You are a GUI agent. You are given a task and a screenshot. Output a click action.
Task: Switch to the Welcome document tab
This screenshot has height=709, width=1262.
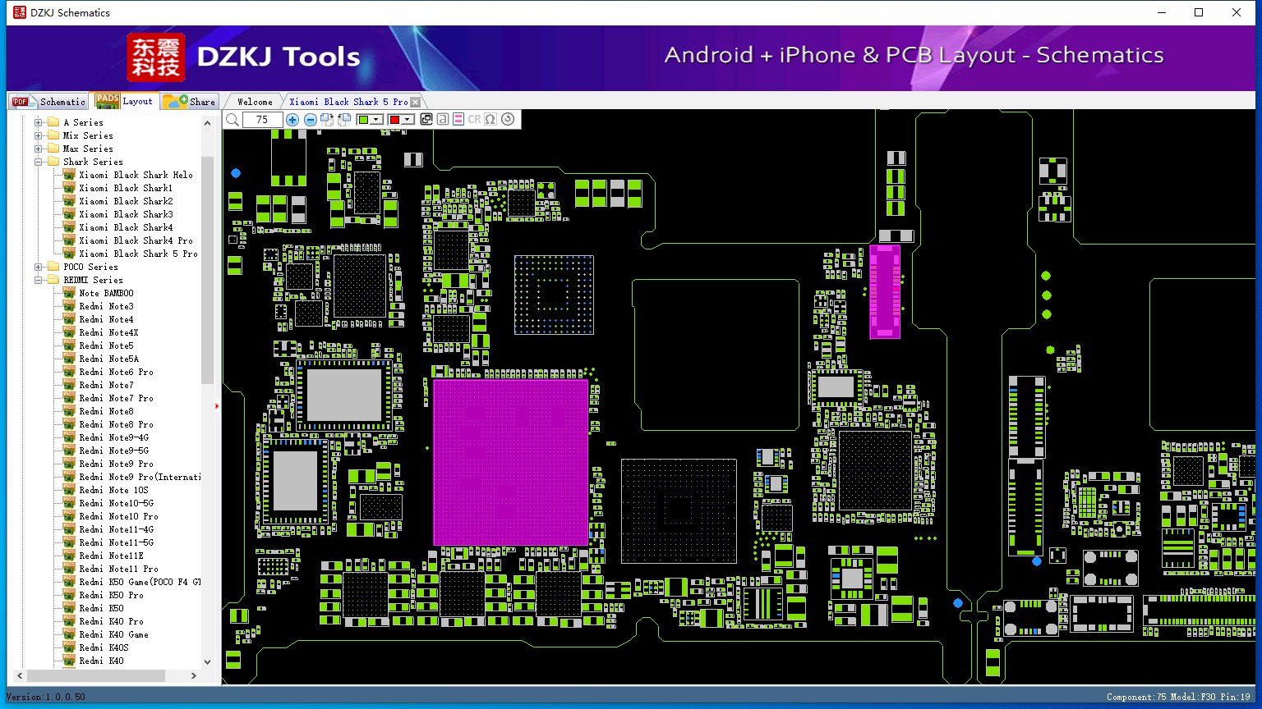(x=255, y=102)
